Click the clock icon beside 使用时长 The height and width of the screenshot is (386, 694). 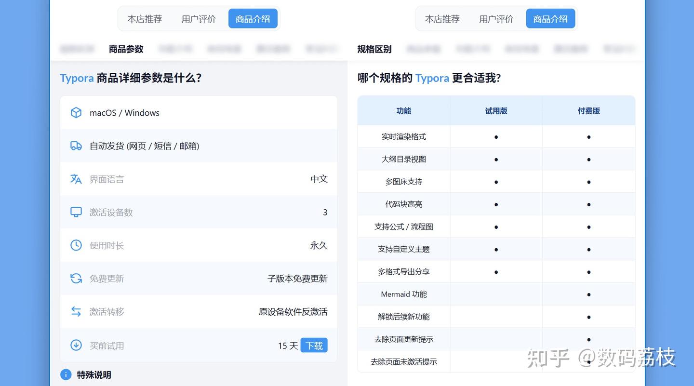(76, 245)
